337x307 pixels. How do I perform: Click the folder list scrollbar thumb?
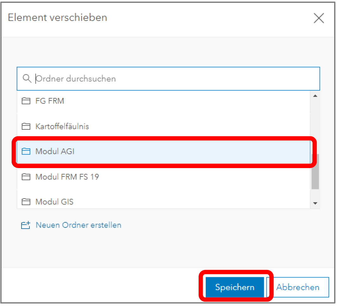click(x=315, y=171)
